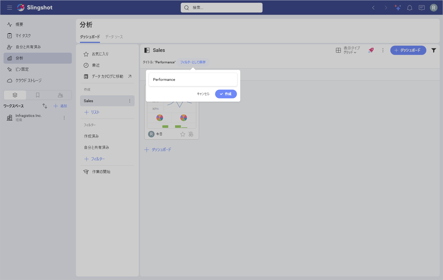Open options menu for Infragistics Inc. organization
Viewport: 443px width, 280px height.
(x=64, y=117)
